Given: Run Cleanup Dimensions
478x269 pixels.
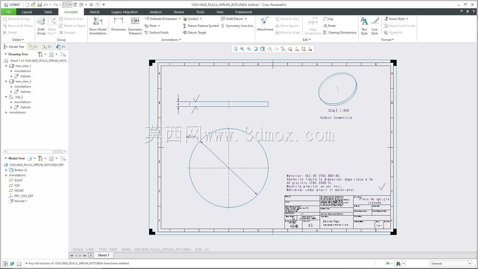Looking at the screenshot, I should (340, 33).
